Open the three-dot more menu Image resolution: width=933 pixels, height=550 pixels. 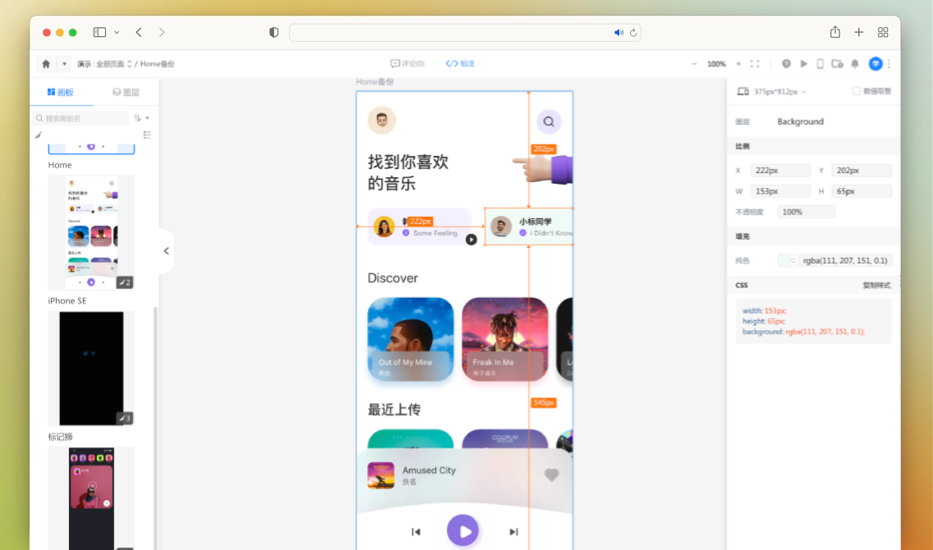tap(889, 64)
